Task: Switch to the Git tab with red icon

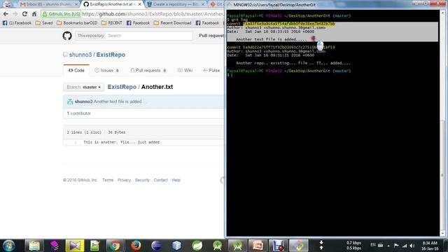Action: point(216,4)
